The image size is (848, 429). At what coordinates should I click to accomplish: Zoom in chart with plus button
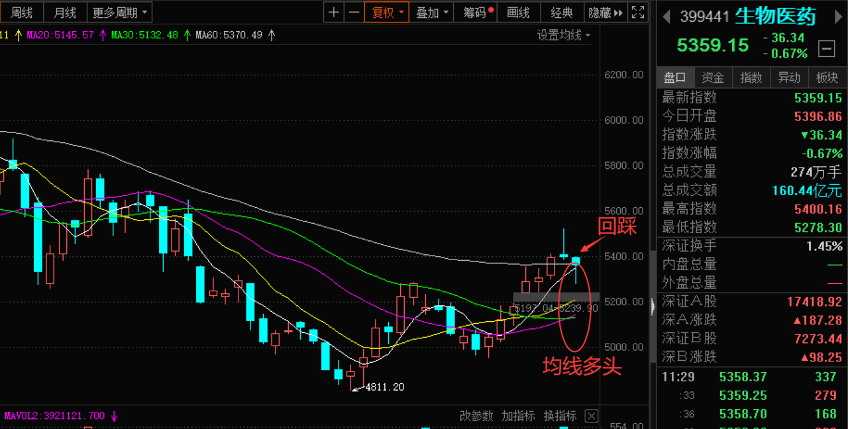click(334, 12)
